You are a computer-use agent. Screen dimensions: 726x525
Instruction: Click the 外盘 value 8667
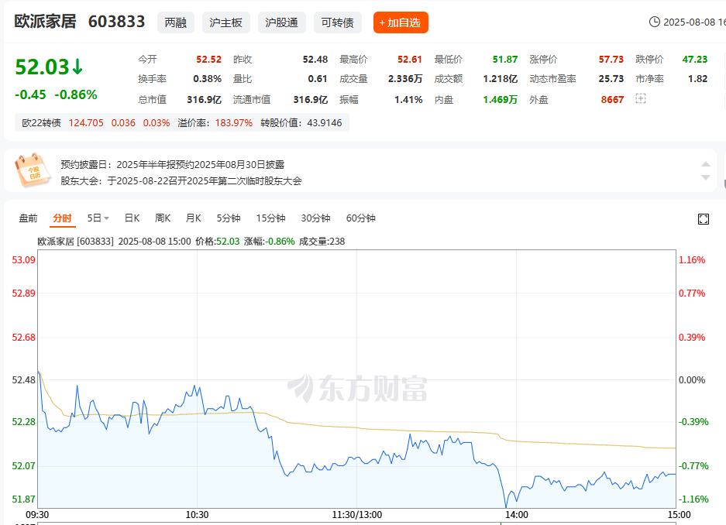coord(613,99)
